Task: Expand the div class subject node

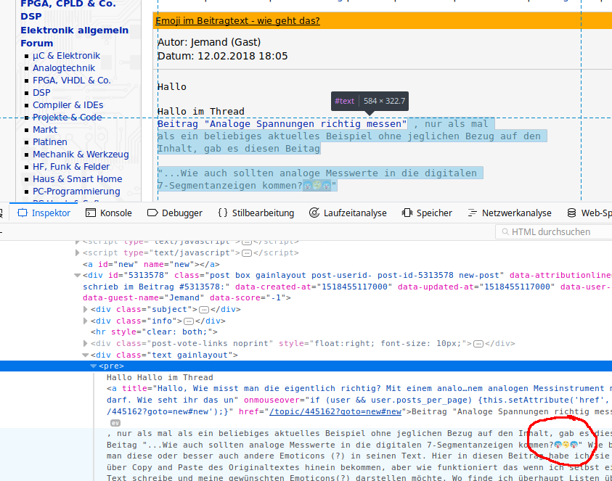Action: click(x=86, y=309)
